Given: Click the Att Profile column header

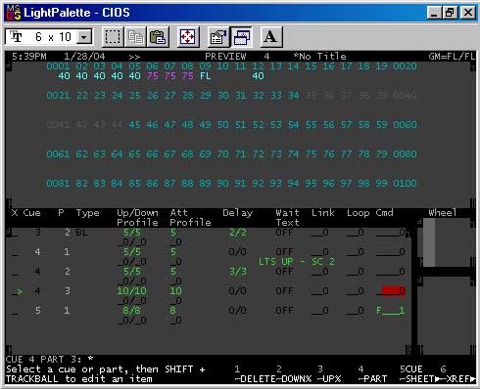Looking at the screenshot, I should click(x=190, y=218).
